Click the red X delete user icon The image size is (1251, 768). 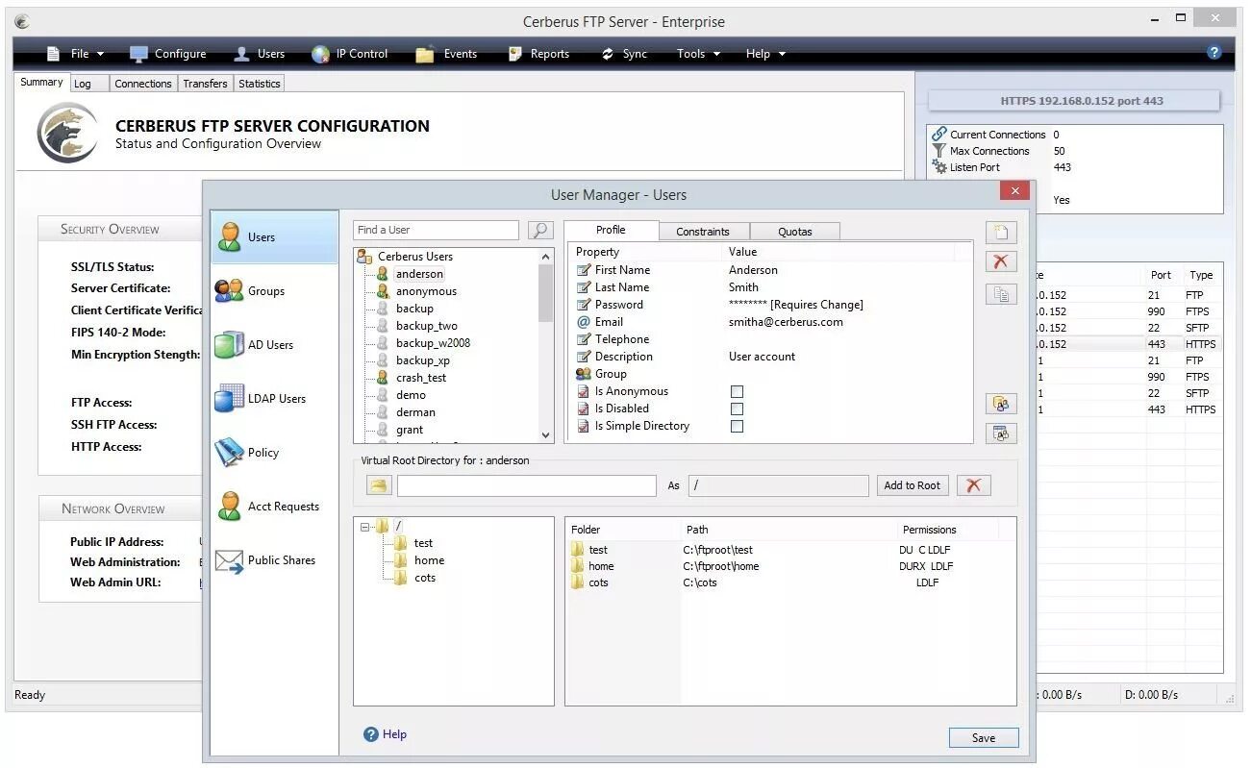click(1001, 261)
